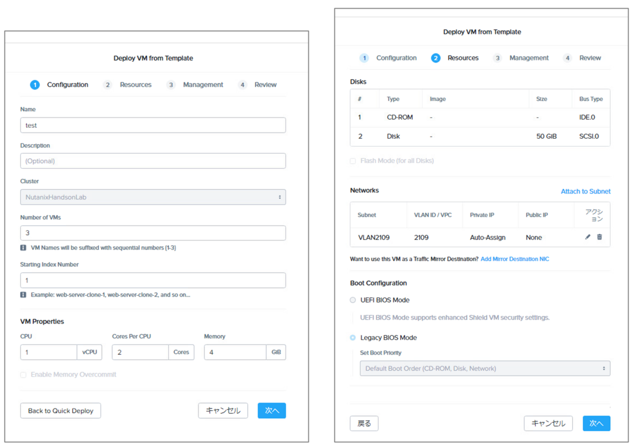Image resolution: width=634 pixels, height=444 pixels.
Task: Click 次へ in Configuration dialog
Action: (x=272, y=411)
